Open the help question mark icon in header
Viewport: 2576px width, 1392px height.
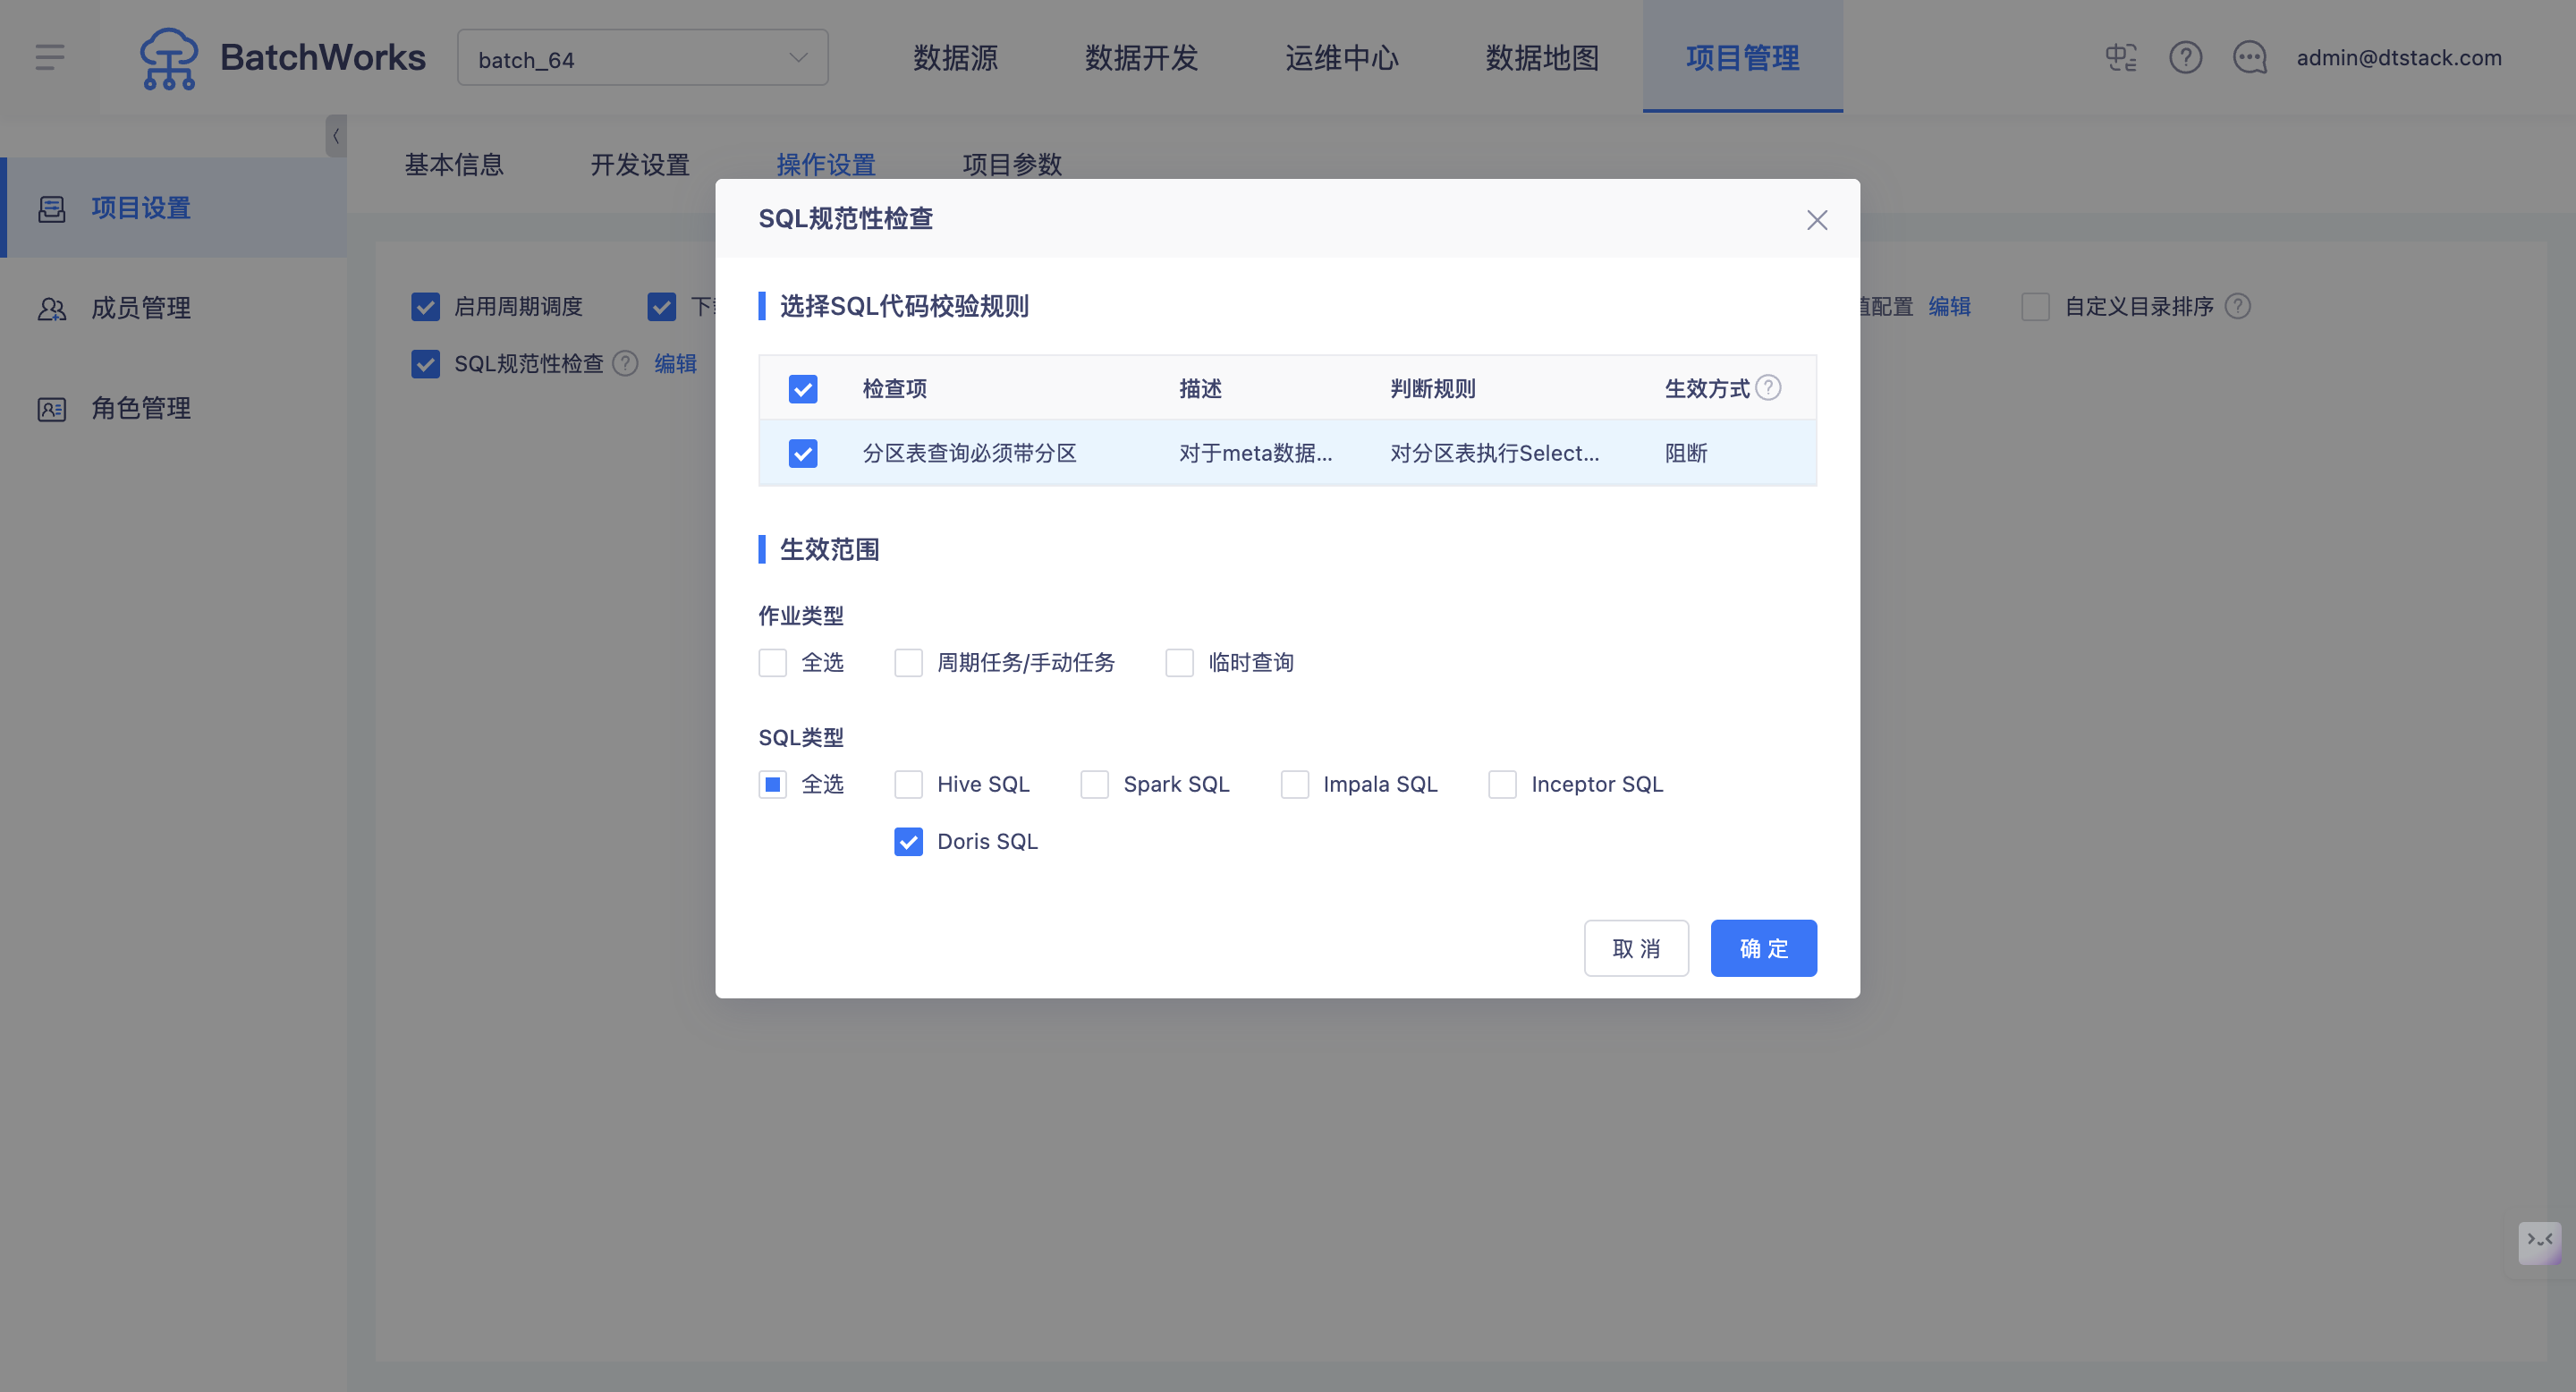(x=2185, y=57)
